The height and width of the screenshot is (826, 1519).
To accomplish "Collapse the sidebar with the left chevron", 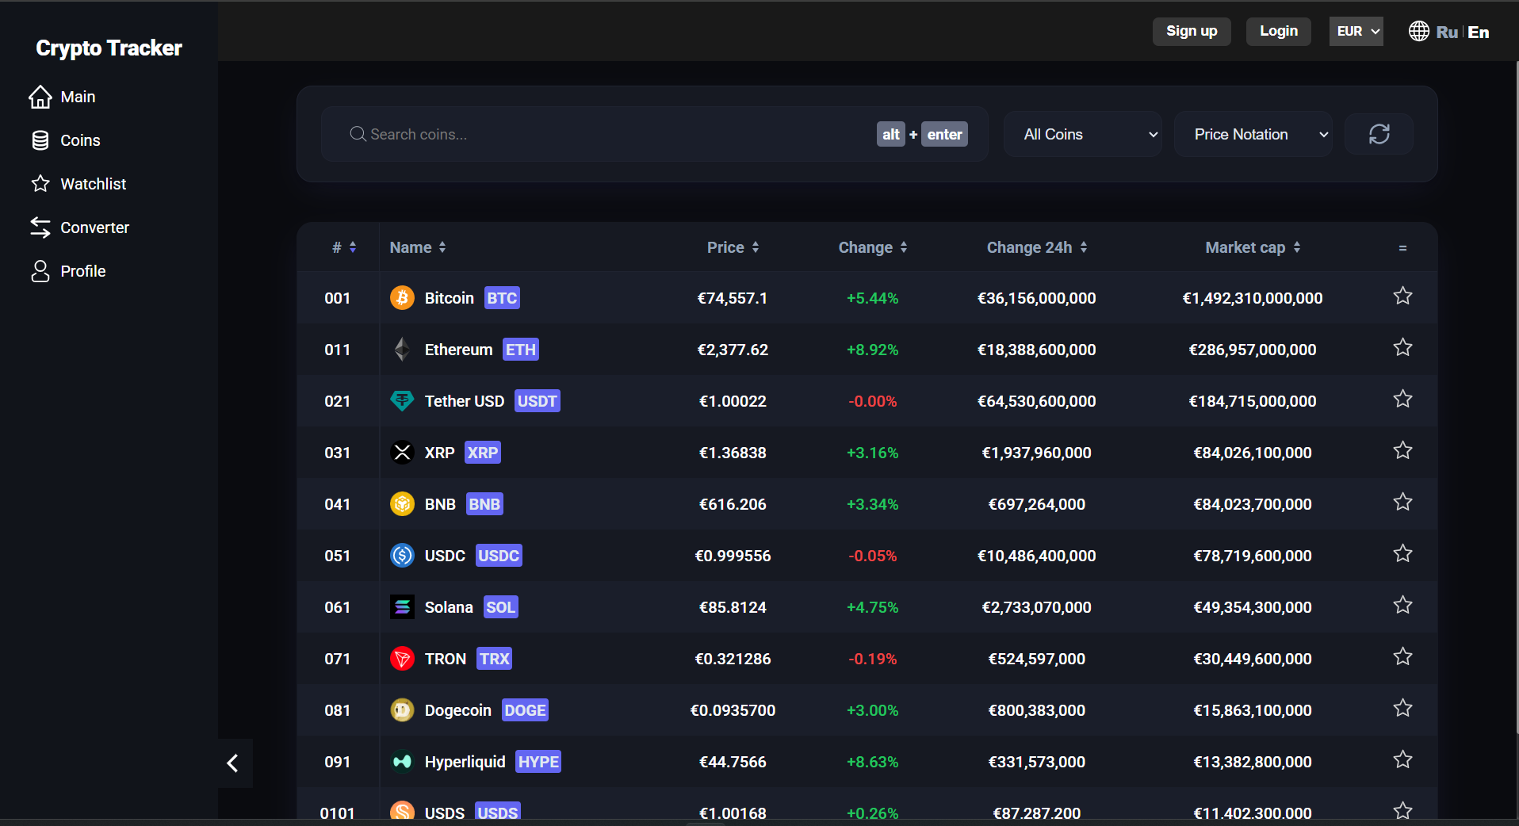I will (x=233, y=763).
